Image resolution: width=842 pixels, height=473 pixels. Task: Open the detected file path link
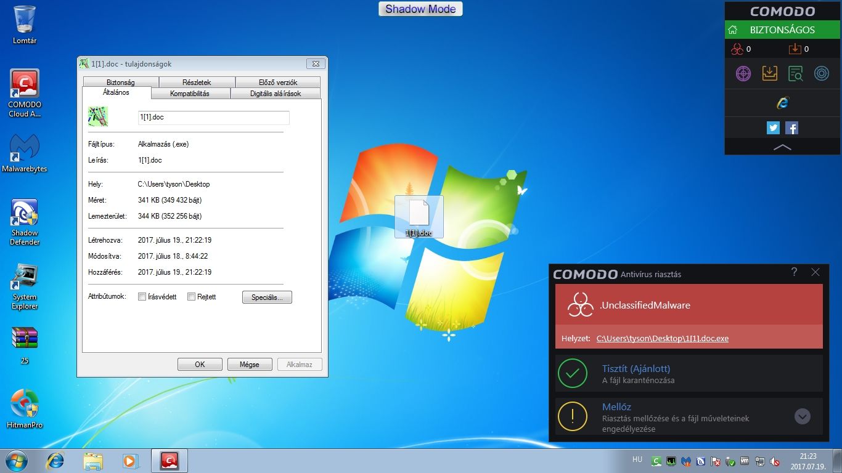pyautogui.click(x=663, y=339)
